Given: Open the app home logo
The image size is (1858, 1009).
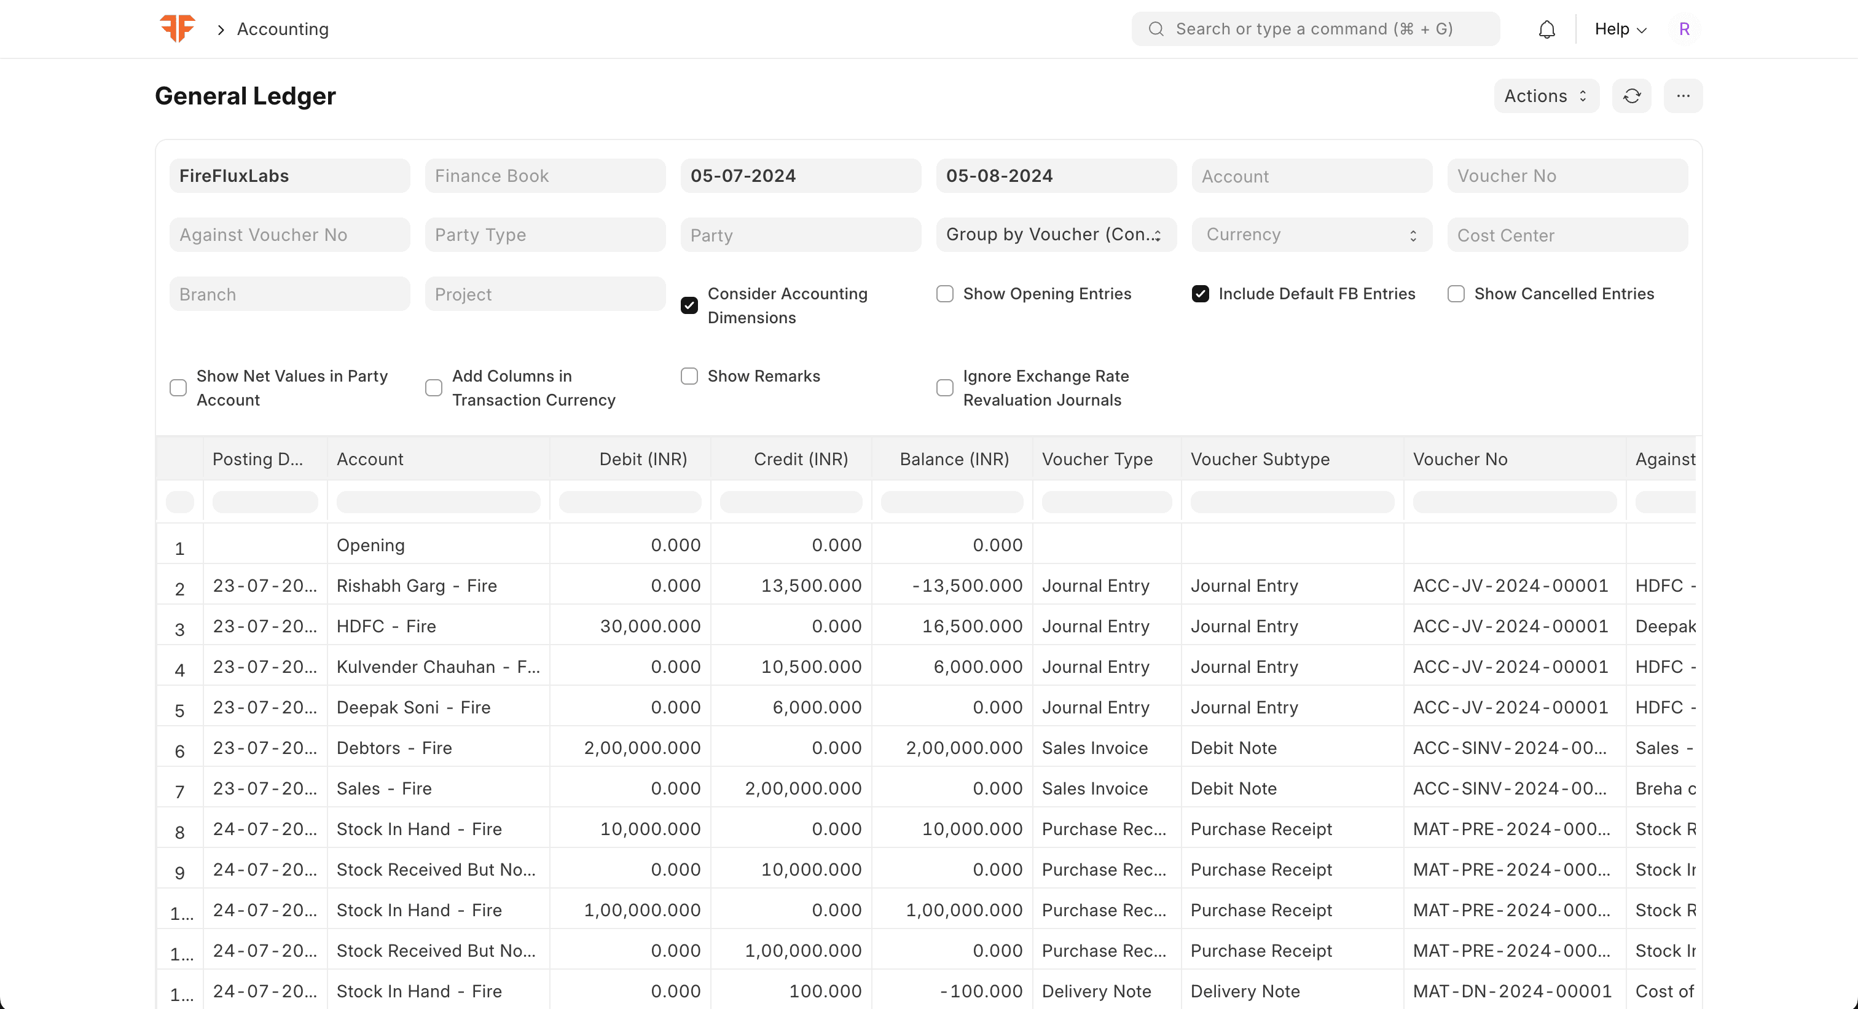Looking at the screenshot, I should (177, 28).
